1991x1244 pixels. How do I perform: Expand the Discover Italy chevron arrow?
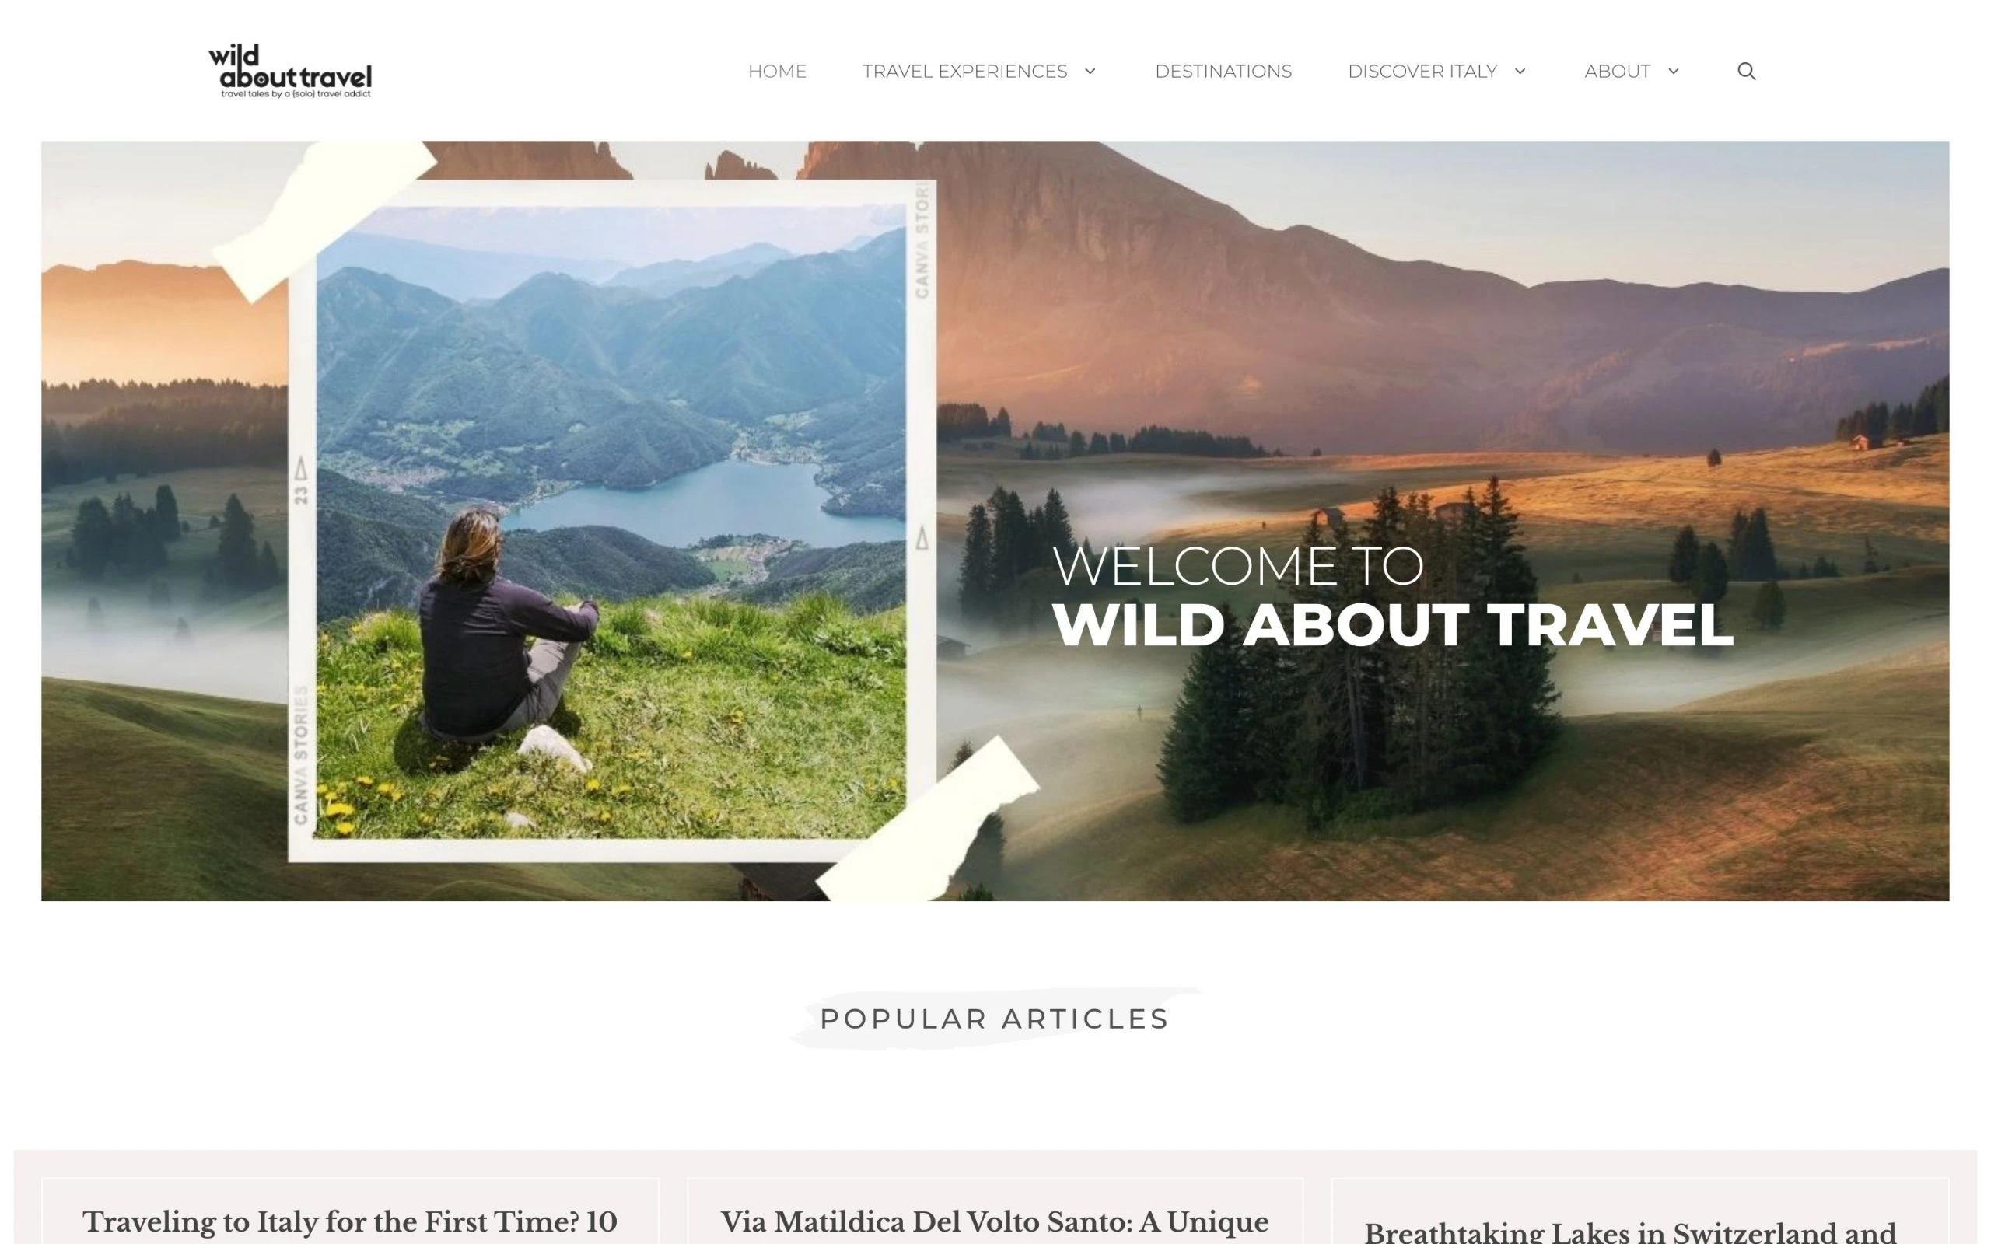1520,72
